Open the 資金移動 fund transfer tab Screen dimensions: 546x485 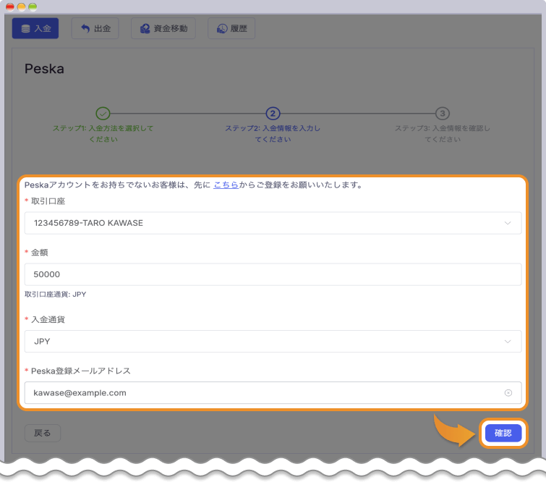point(163,28)
